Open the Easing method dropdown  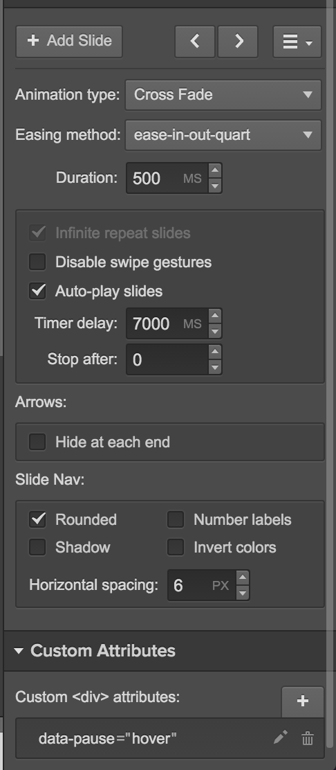point(223,135)
